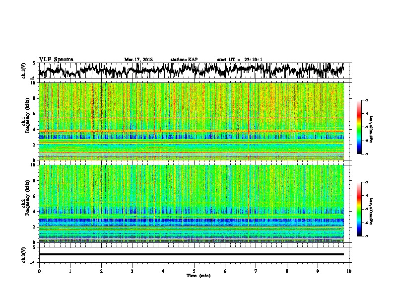The height and width of the screenshot is (304, 393).
Task: Click the "9" tick on the time axis
Action: point(318,271)
